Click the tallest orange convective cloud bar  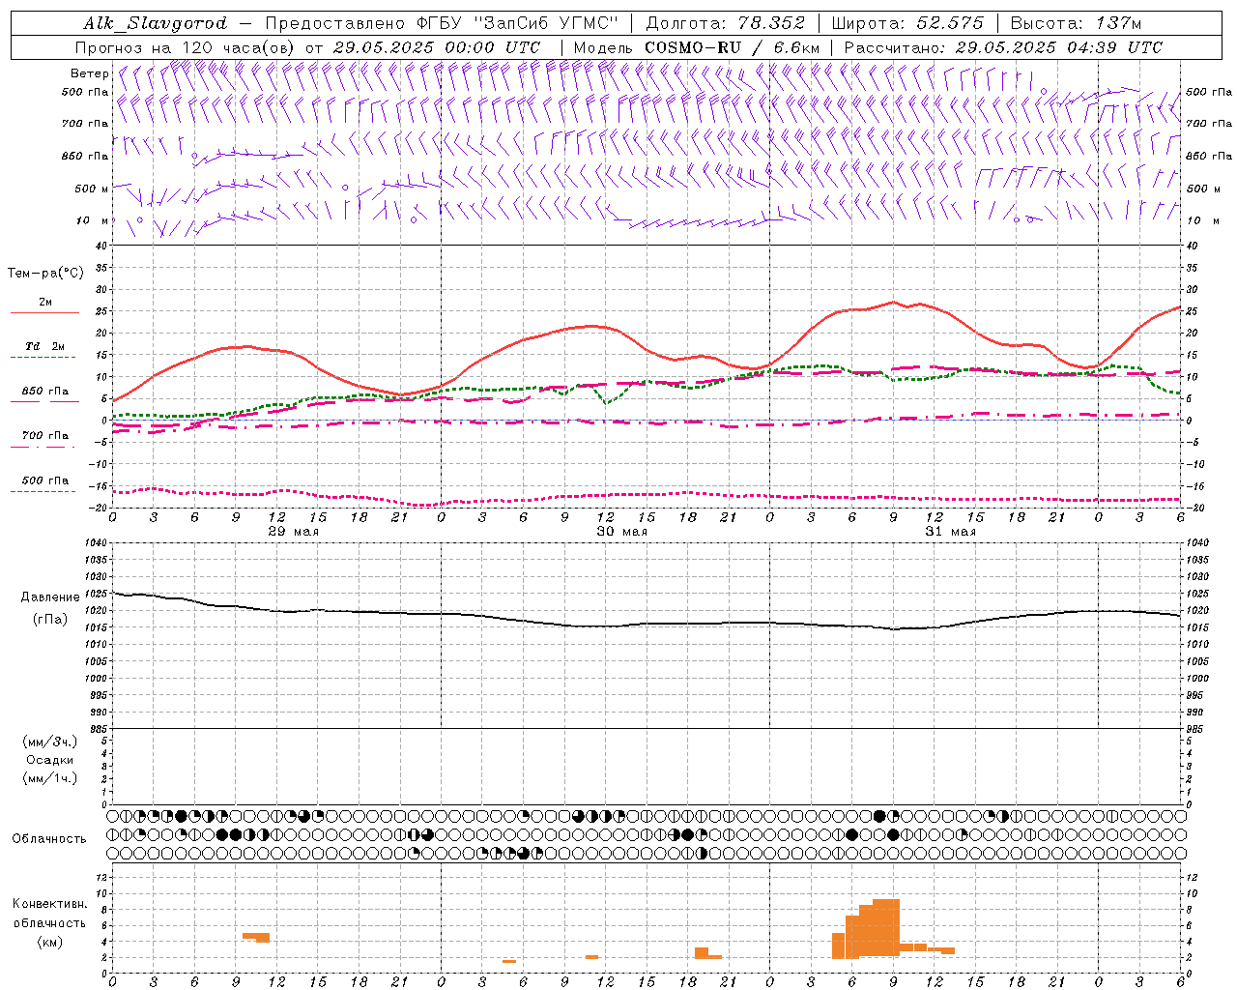tap(886, 927)
